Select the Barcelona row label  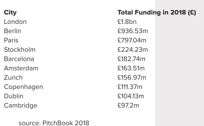(x=19, y=59)
